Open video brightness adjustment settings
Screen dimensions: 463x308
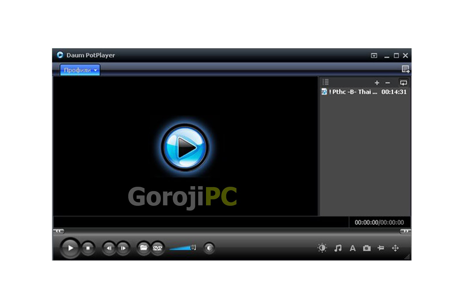[x=322, y=248]
